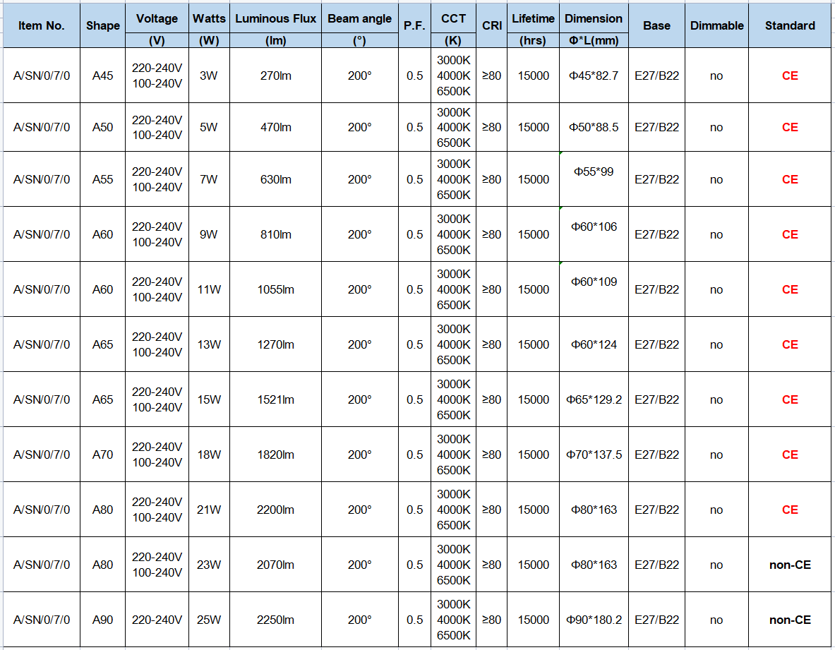The image size is (835, 650).
Task: Click the A50 shape cell
Action: [x=103, y=127]
